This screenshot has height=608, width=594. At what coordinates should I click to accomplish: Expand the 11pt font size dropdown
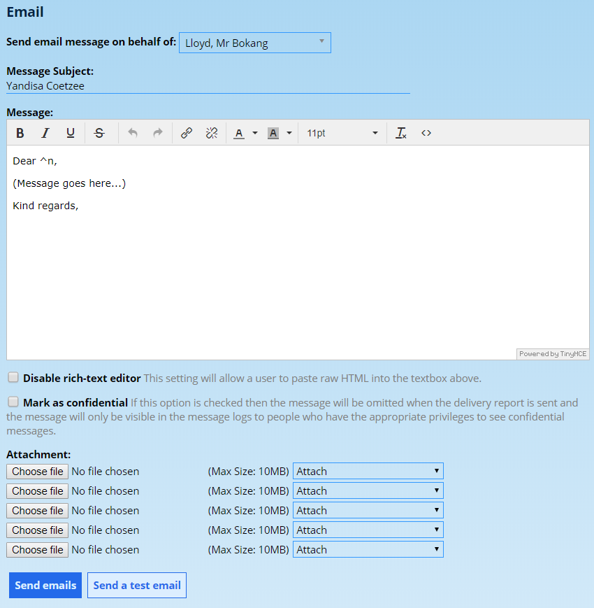(x=342, y=133)
